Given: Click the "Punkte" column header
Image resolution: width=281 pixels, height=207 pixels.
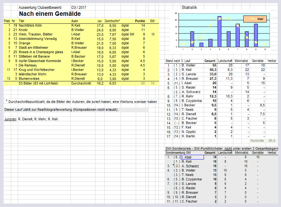Looking at the screenshot, I should point(140,21).
